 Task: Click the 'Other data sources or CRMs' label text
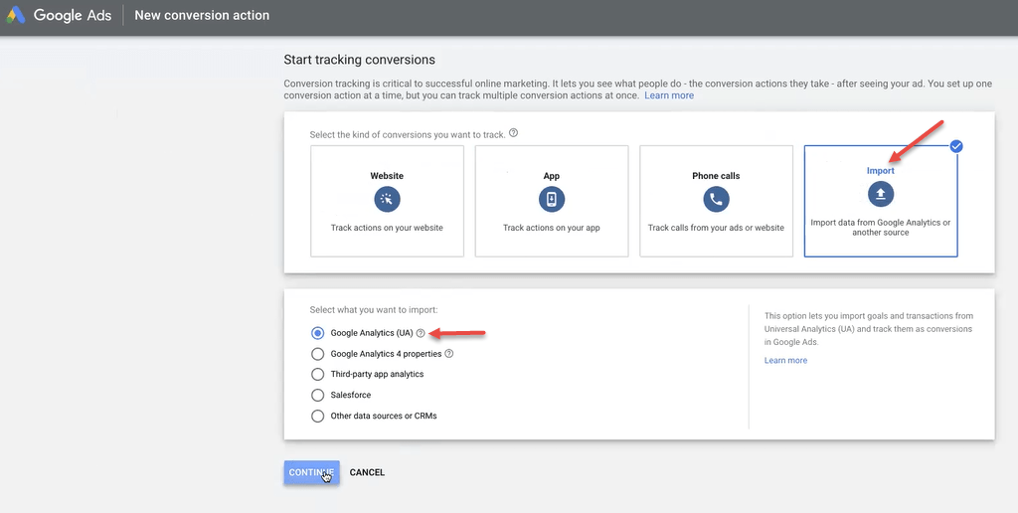click(x=384, y=416)
